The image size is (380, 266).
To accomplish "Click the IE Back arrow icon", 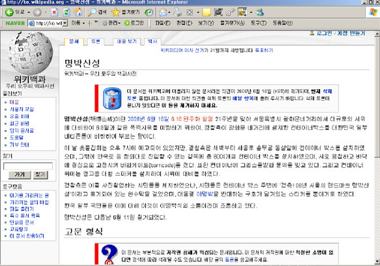I will (9, 12).
